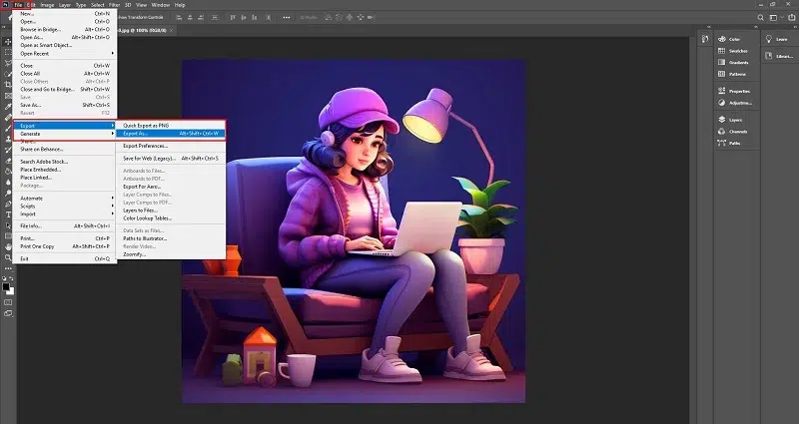
Task: Click the foreground color swatch
Action: coord(6,287)
